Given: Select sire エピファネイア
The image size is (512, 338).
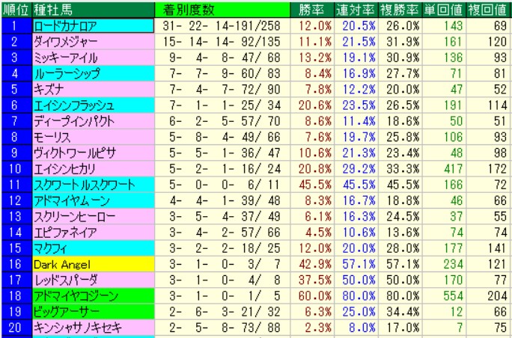Looking at the screenshot, I should (94, 233).
